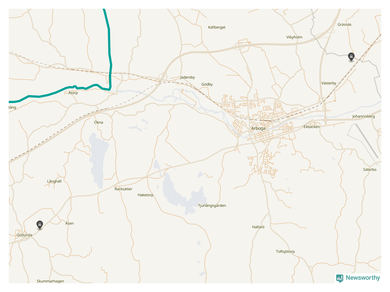Click the car marker near Götlunda
This screenshot has height=292, width=390.
(x=40, y=225)
